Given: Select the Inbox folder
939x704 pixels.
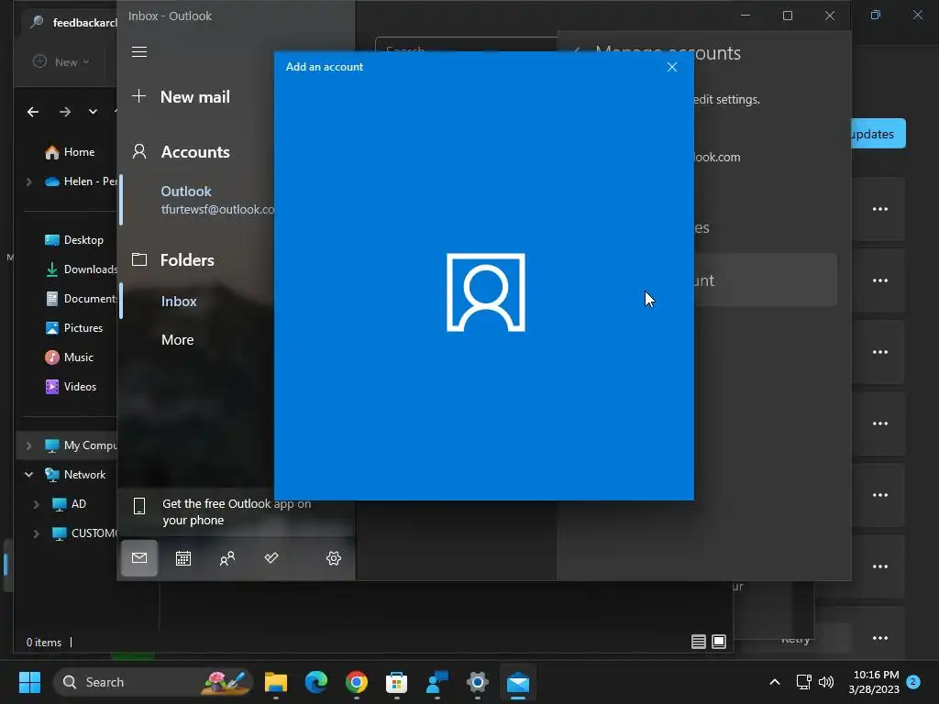Looking at the screenshot, I should point(179,302).
